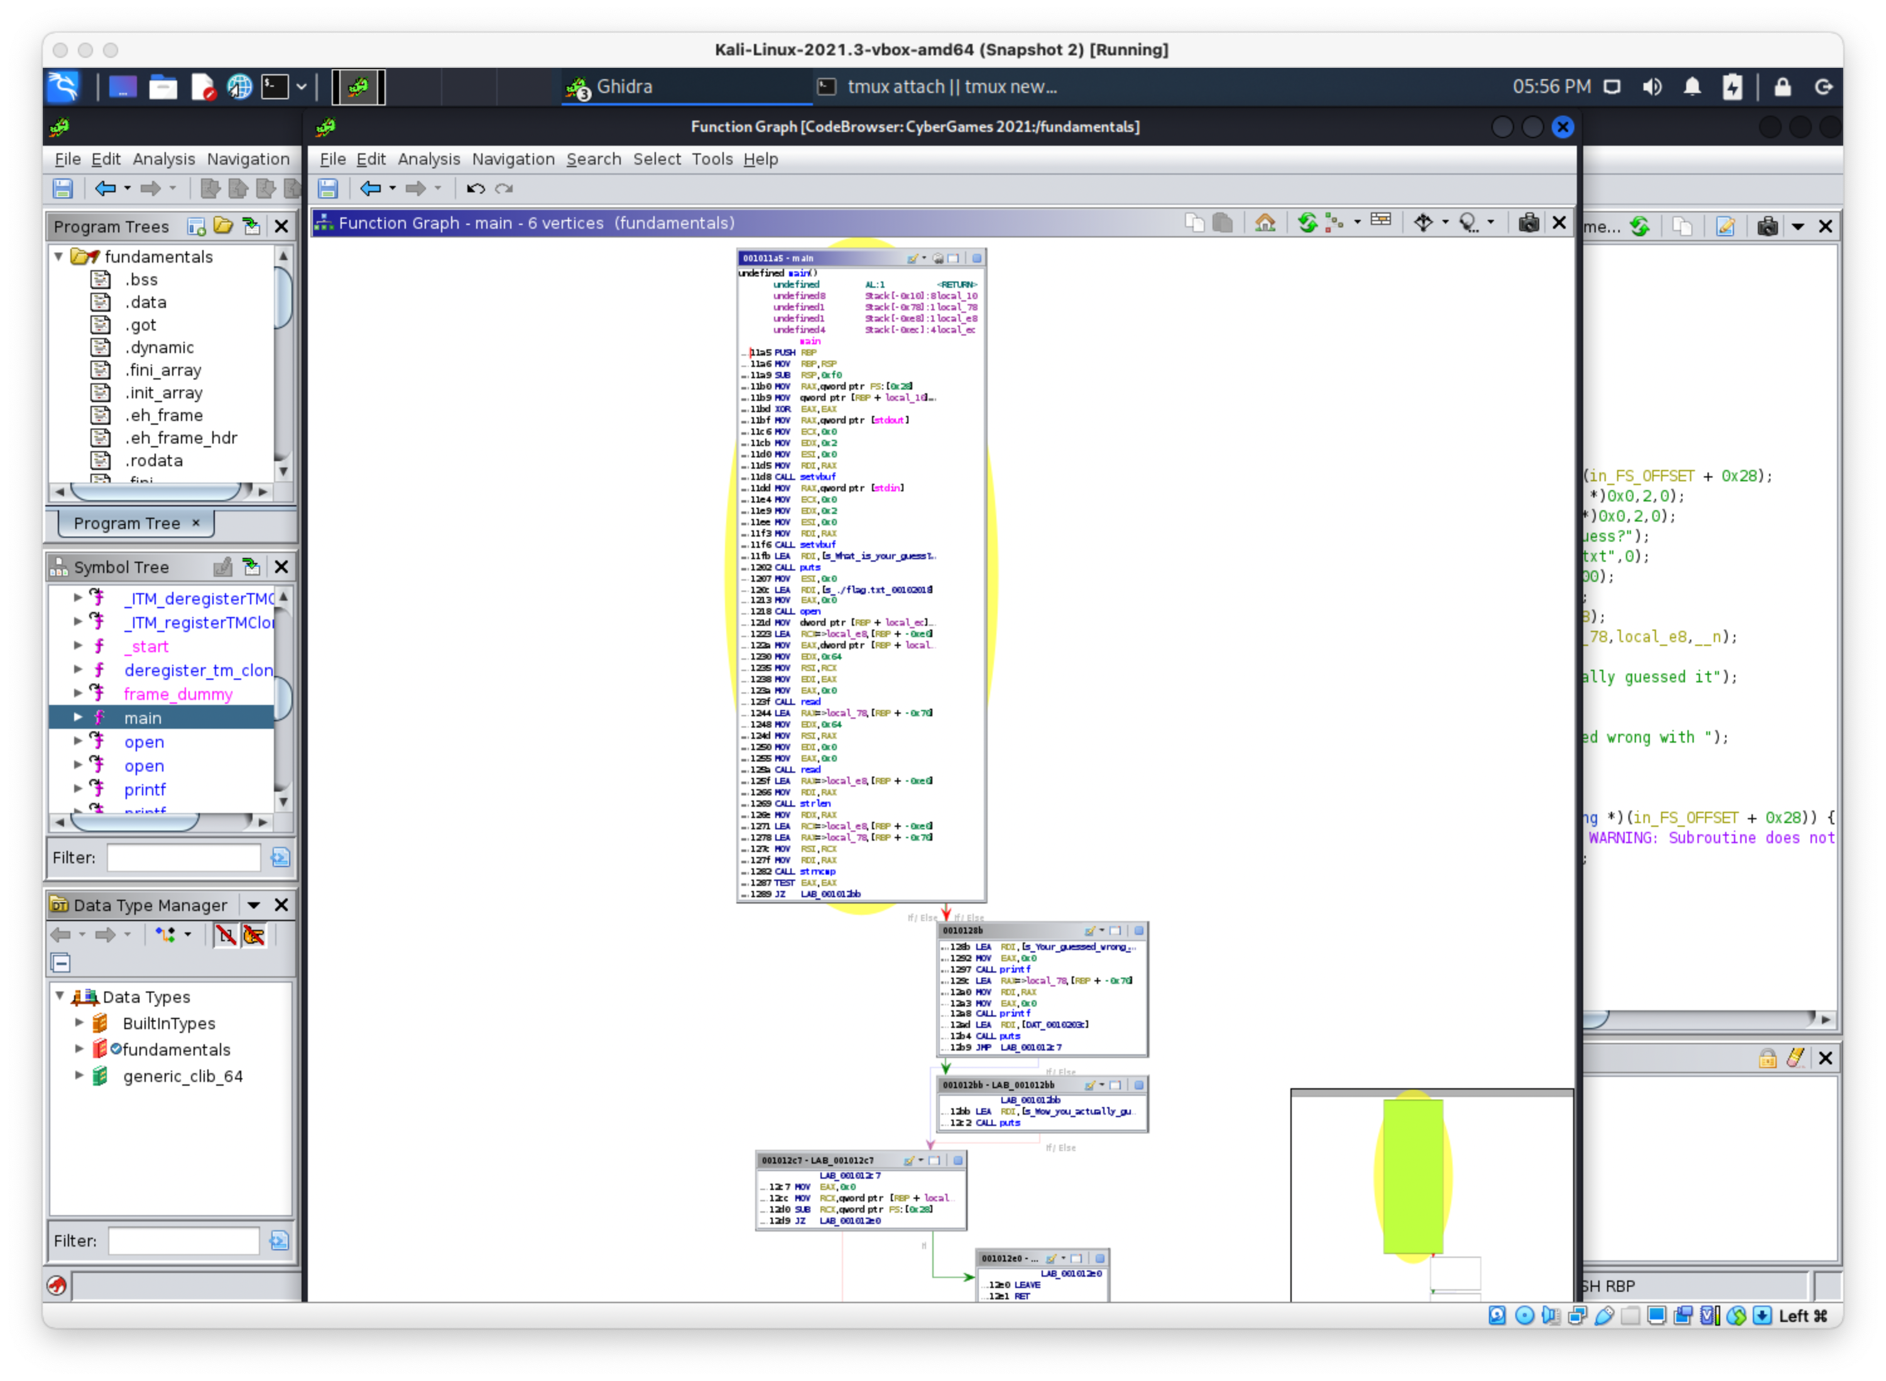Click the Data Type Manager collapse all icon
Screen dimensions: 1886x1381
61,964
